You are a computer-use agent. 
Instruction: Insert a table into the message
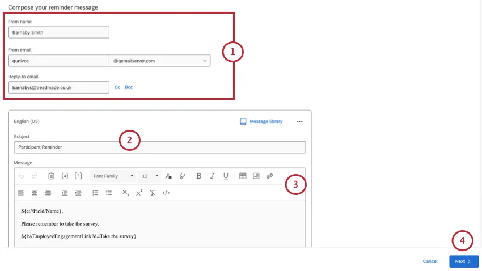[243, 176]
